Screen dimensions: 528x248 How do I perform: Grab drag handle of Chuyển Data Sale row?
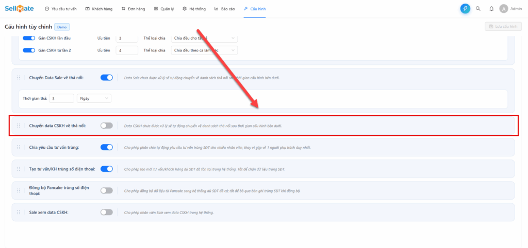19,78
